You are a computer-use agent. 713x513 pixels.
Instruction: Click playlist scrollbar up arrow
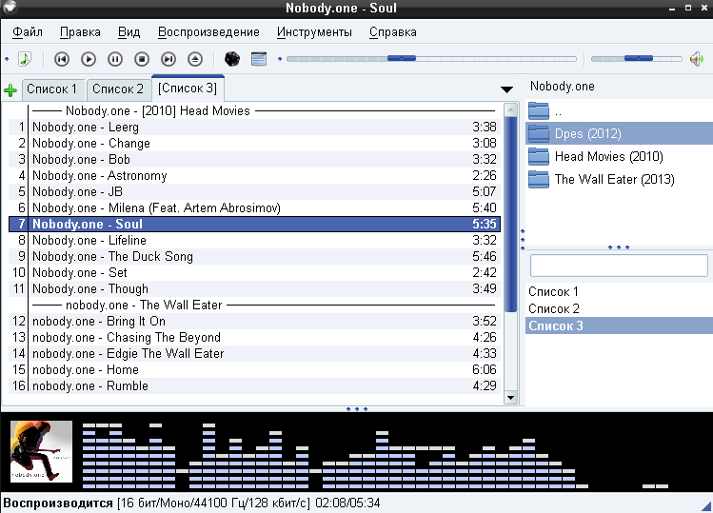pos(510,109)
